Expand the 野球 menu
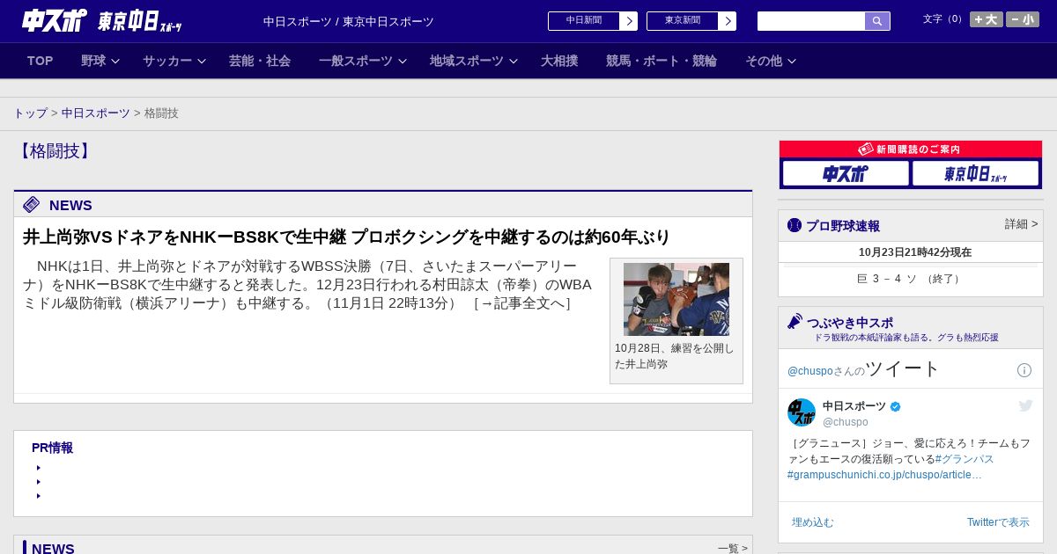The width and height of the screenshot is (1057, 554). pos(100,61)
